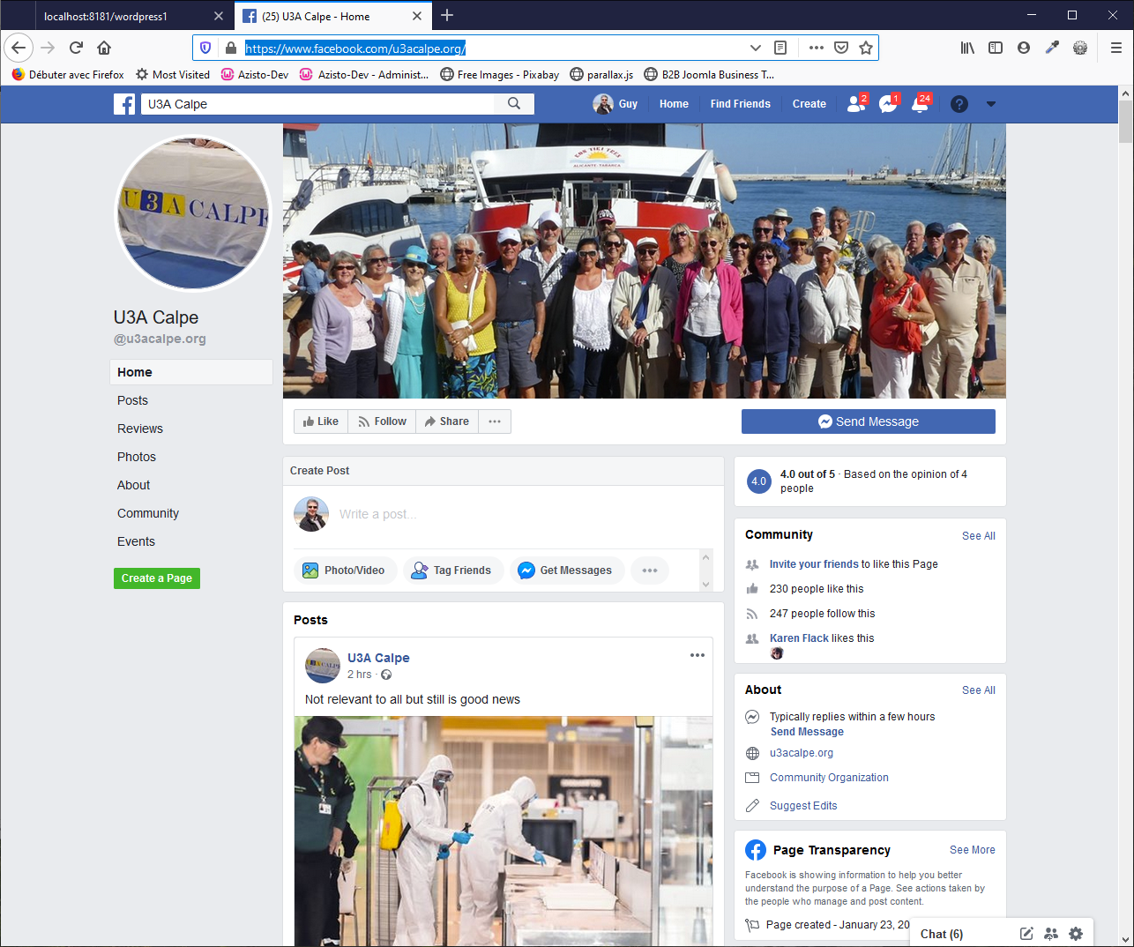Viewport: 1134px width, 947px height.
Task: Open notifications bell with badge 24
Action: [921, 103]
